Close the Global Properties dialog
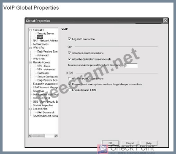The image size is (176, 154). (165, 21)
